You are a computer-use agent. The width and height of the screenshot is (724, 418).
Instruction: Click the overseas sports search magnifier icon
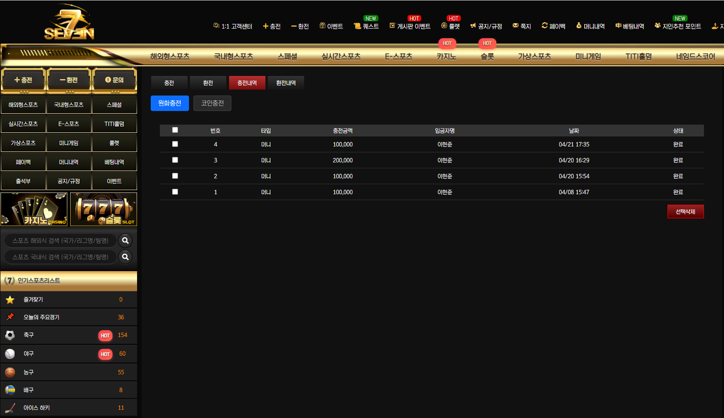tap(125, 241)
